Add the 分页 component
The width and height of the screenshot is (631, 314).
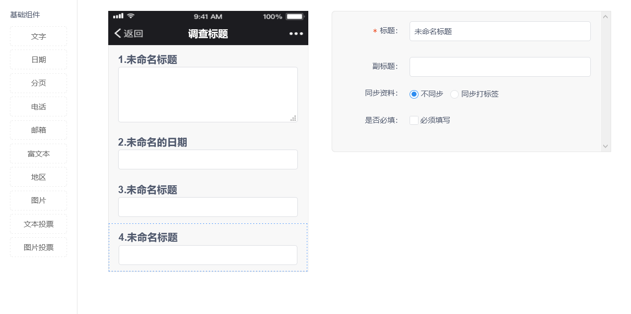pyautogui.click(x=38, y=83)
